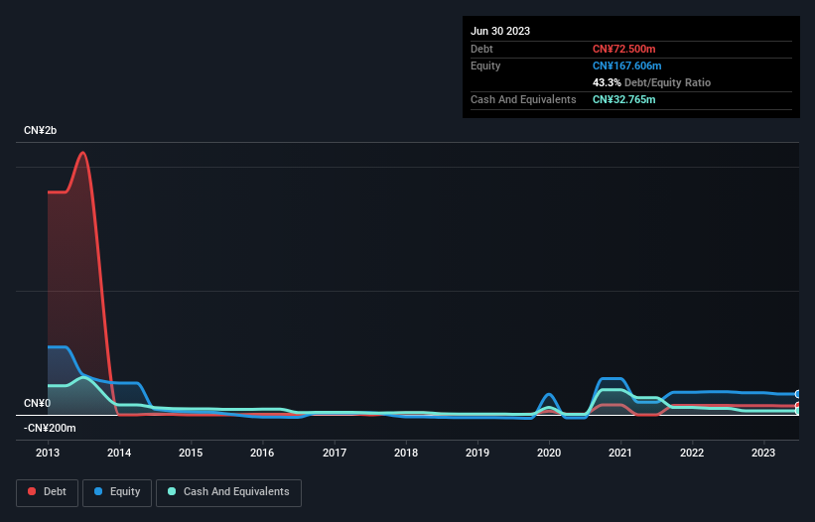Click the CN¥0 y-axis label

(37, 404)
